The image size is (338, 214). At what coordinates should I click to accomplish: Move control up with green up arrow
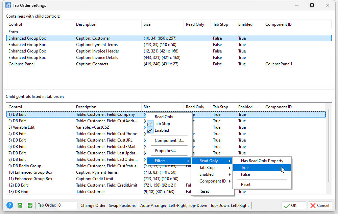tap(20, 205)
